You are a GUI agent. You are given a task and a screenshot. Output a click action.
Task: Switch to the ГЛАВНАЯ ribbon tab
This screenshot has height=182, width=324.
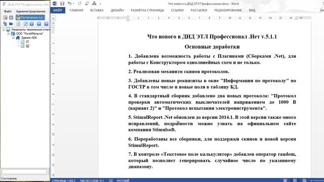(76, 10)
